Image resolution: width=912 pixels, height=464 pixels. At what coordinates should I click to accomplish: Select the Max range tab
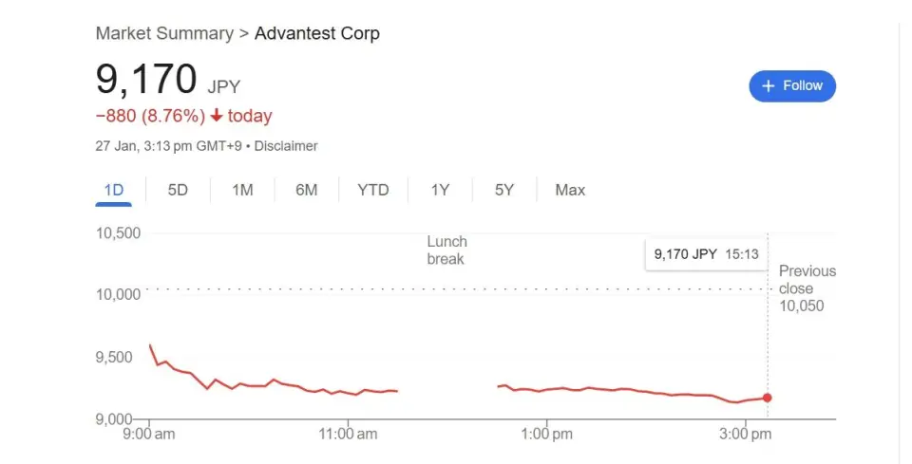click(570, 190)
